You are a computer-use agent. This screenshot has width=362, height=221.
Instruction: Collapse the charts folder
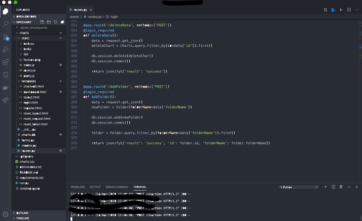click(39, 33)
